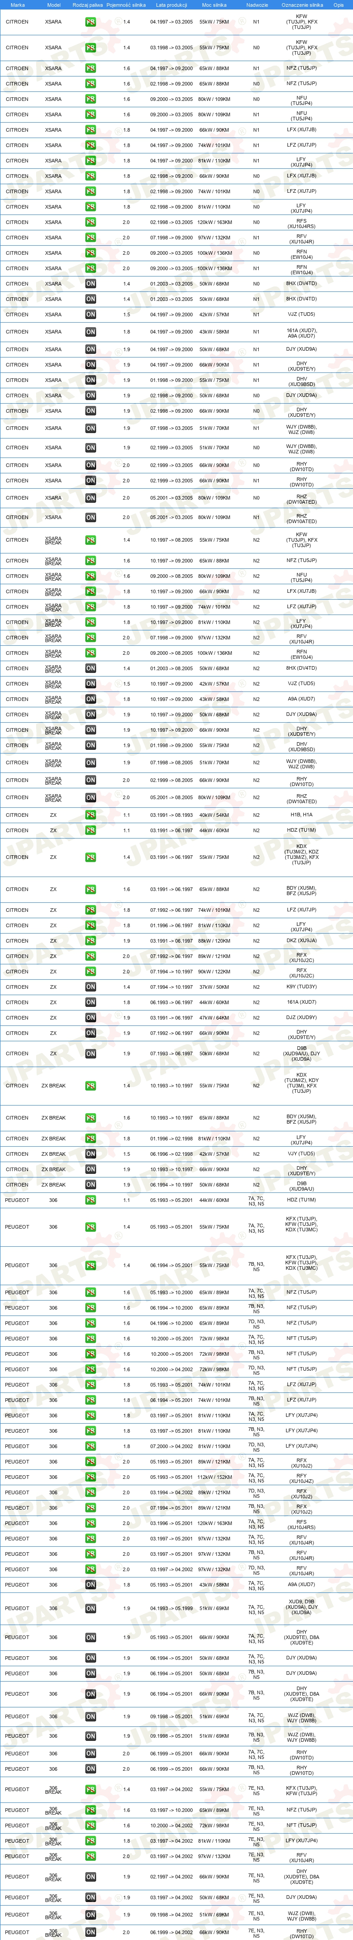Select the '01.1996 -> 02.1998' production years cell
This screenshot has height=1940, width=353.
[171, 1139]
